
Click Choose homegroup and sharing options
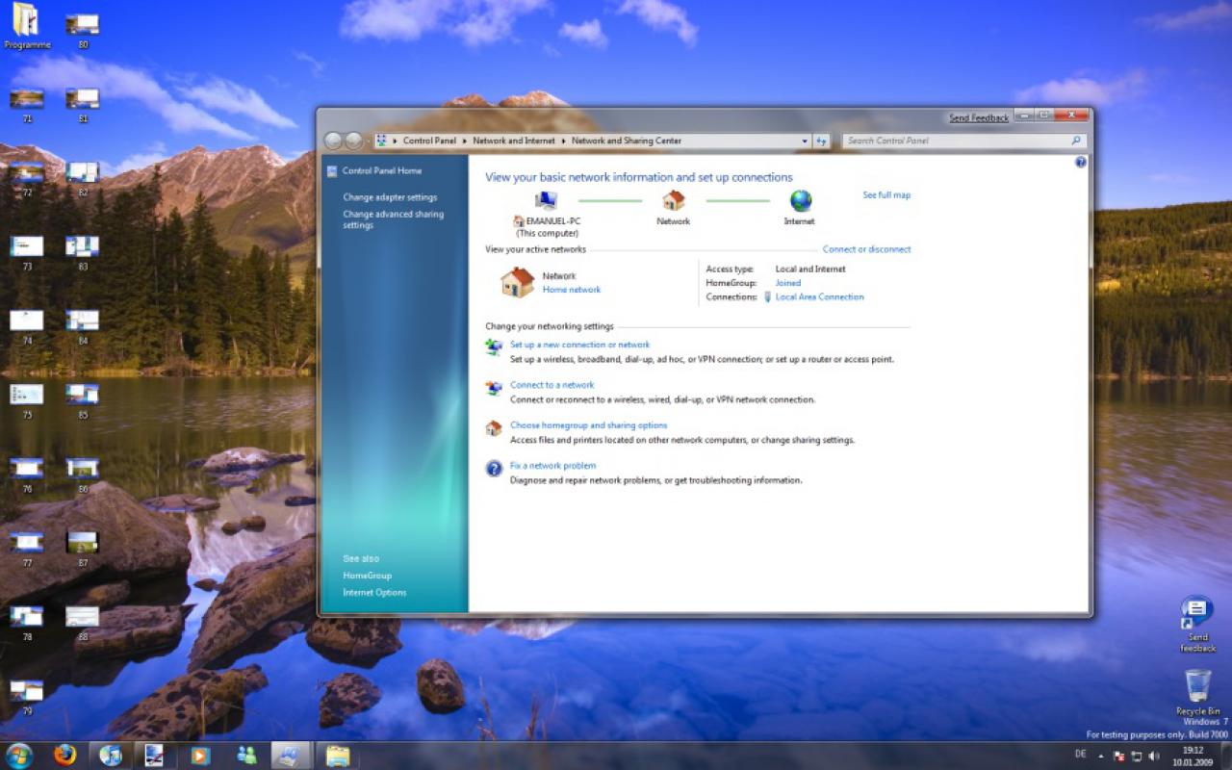pyautogui.click(x=588, y=425)
